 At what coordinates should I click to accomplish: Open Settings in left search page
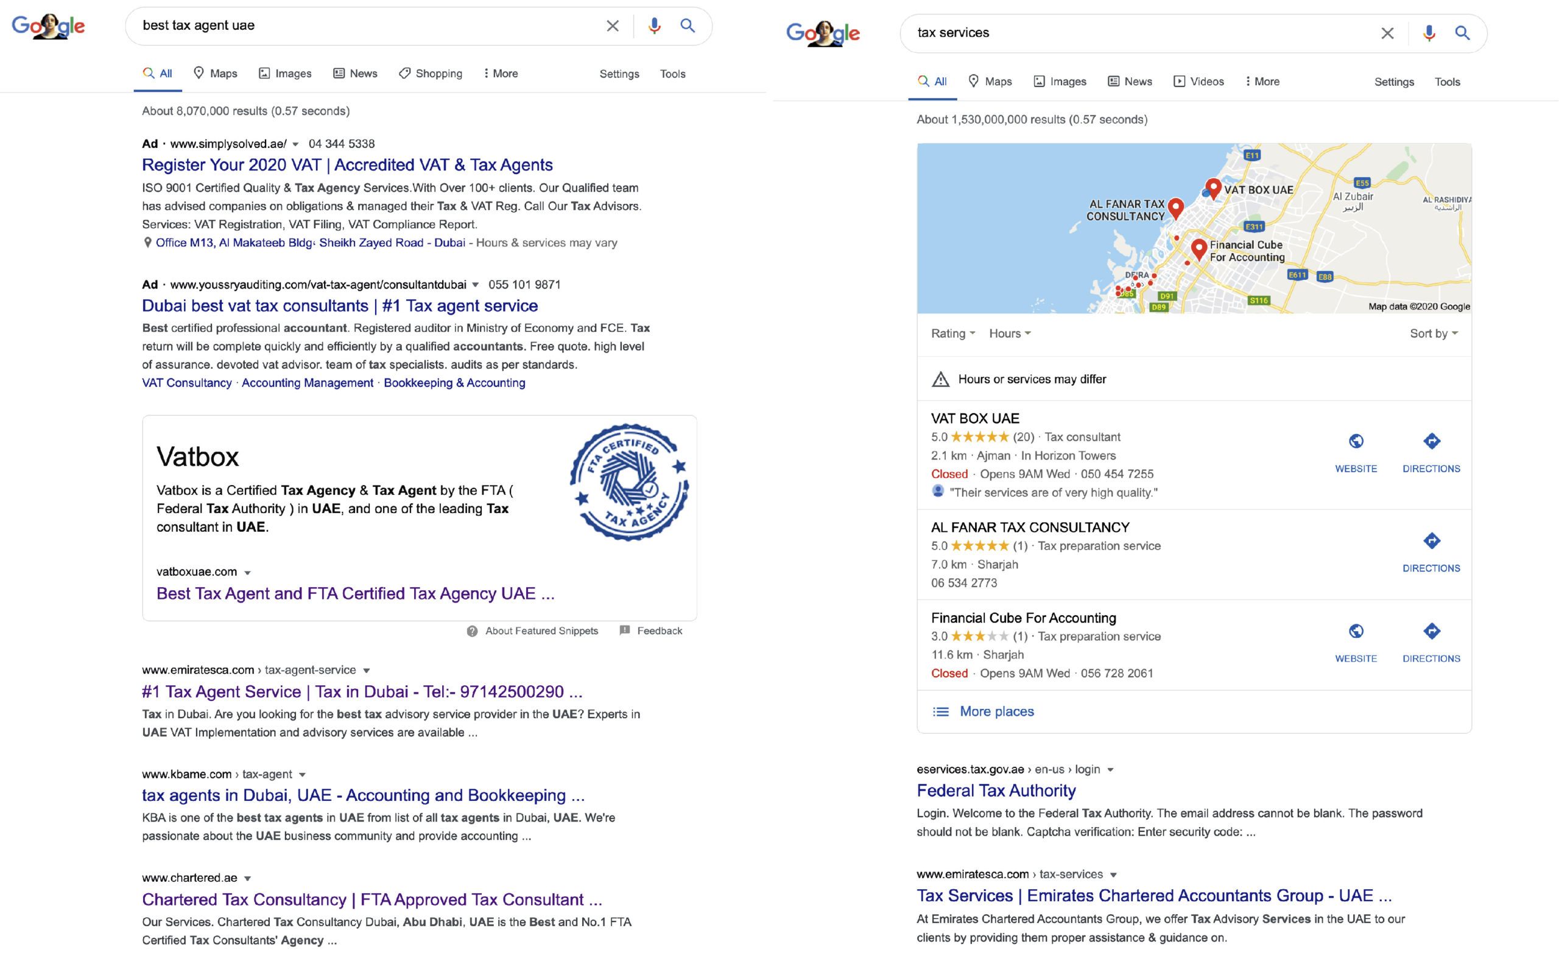coord(619,74)
